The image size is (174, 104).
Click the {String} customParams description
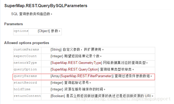(77, 50)
